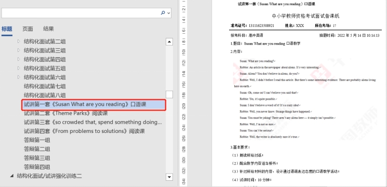Open heading 答辩第四组
This screenshot has height=187, width=387.
click(37, 167)
